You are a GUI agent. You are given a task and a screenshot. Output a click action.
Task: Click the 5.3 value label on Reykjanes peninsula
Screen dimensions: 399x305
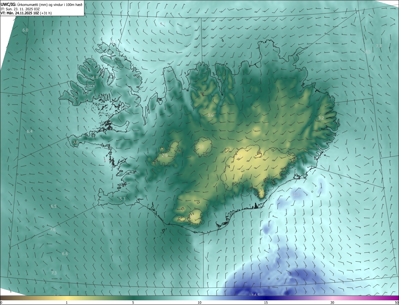123,199
